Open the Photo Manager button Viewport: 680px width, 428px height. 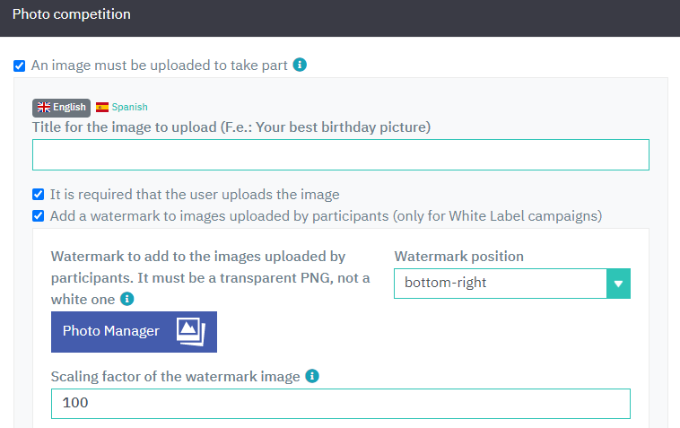coord(134,332)
